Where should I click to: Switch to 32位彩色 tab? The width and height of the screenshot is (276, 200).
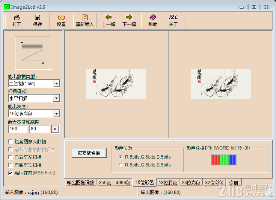click(x=214, y=183)
